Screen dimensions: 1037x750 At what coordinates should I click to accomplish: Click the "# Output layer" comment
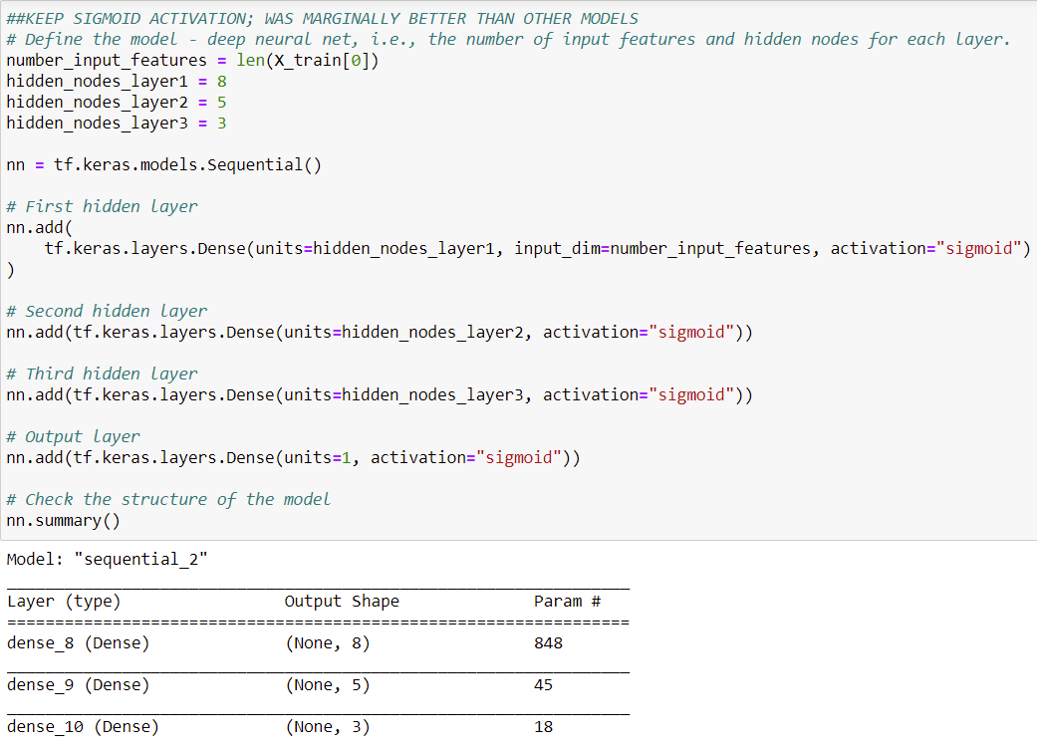tap(73, 436)
